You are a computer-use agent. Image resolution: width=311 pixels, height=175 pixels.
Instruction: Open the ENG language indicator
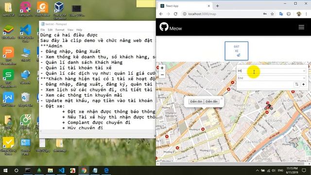pyautogui.click(x=280, y=171)
